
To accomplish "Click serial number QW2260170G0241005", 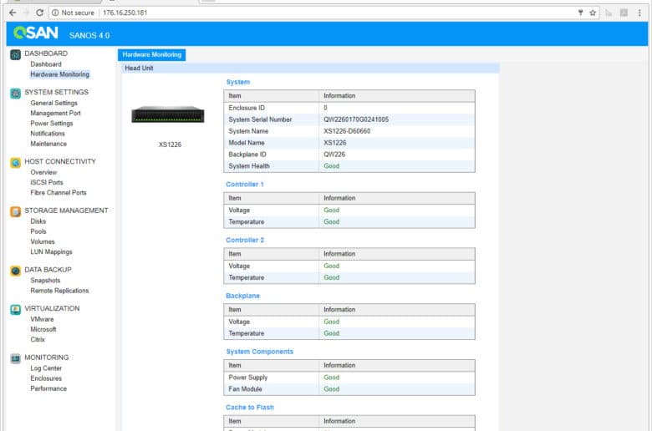I will 356,119.
